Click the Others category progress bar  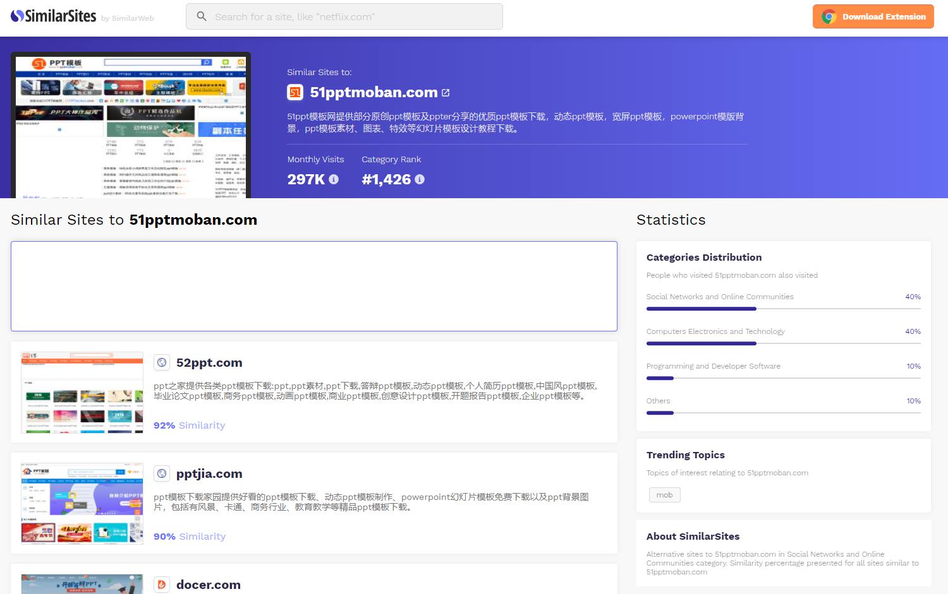(784, 413)
